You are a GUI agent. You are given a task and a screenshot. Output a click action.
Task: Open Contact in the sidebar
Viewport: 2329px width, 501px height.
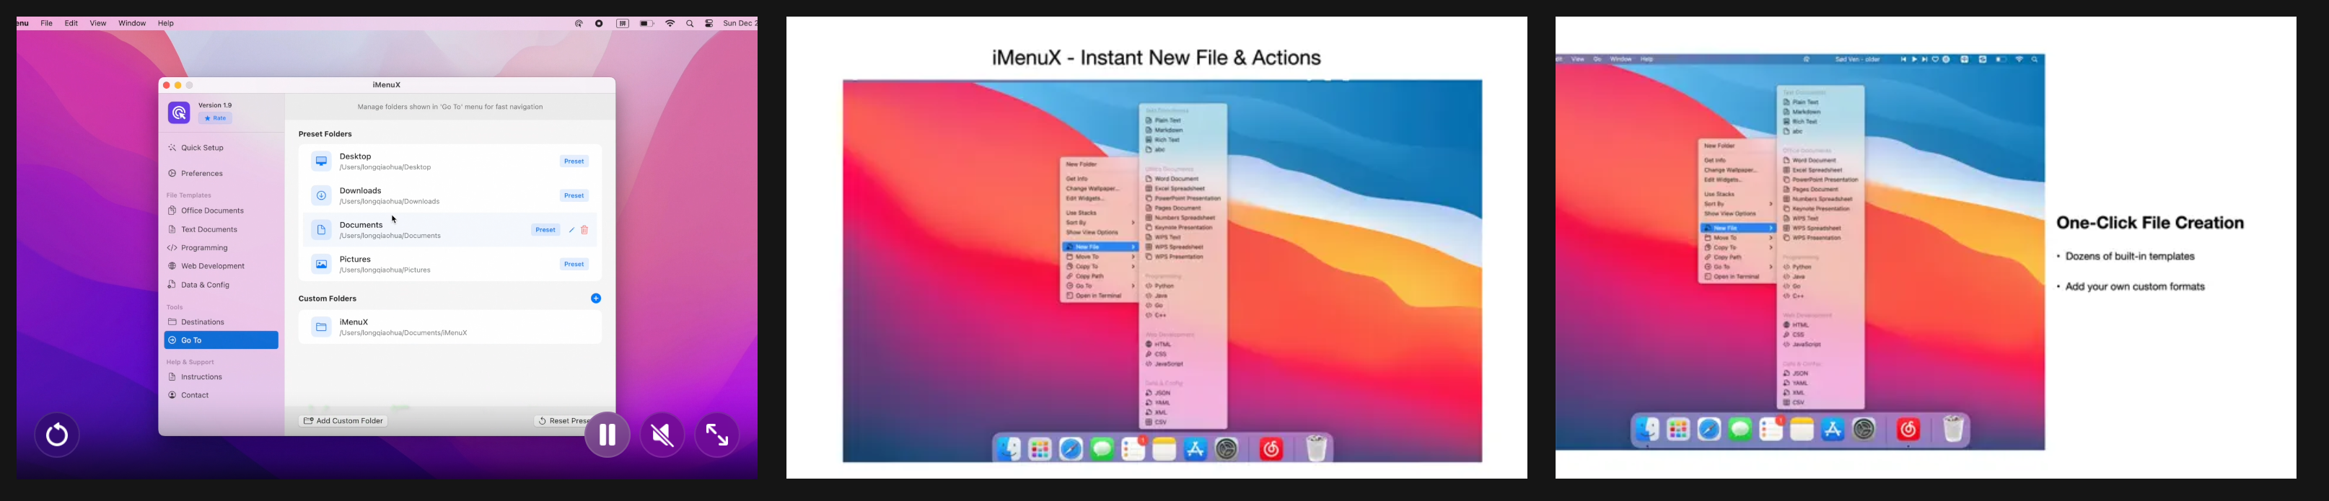coord(194,395)
